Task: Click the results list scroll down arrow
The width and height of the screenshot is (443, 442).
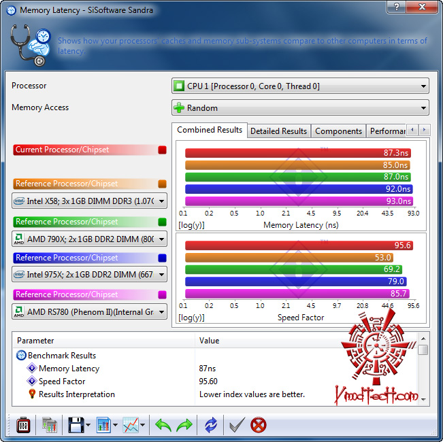Action: point(423,399)
